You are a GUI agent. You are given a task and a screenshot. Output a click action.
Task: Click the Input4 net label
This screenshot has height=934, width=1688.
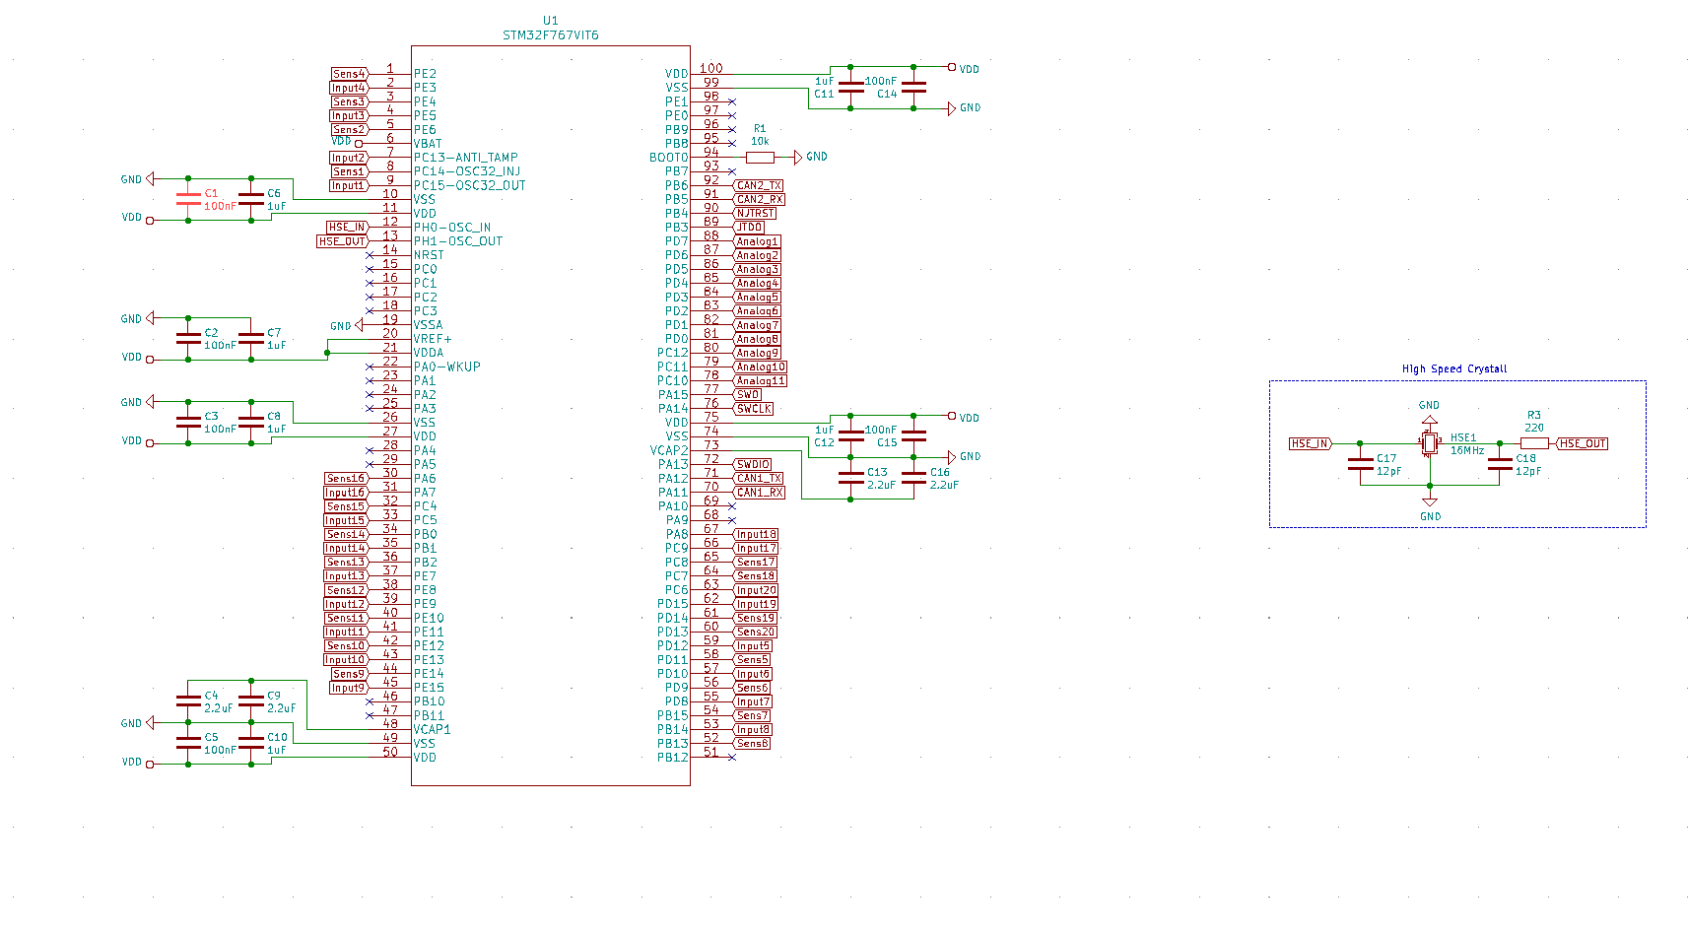tap(349, 88)
